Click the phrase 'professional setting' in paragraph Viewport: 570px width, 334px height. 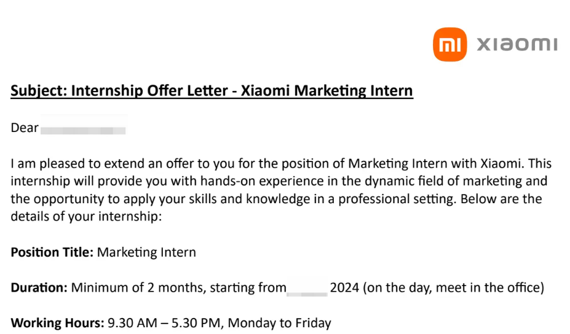click(x=396, y=199)
